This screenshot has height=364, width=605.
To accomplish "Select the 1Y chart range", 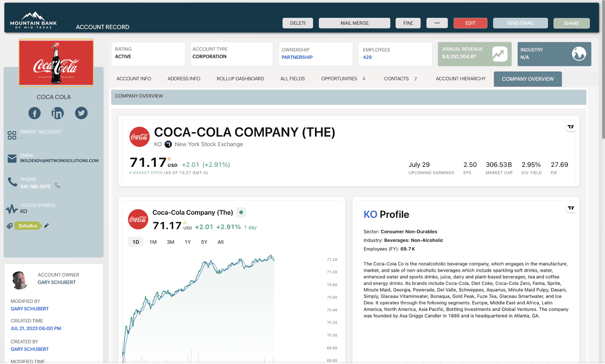I will 188,242.
